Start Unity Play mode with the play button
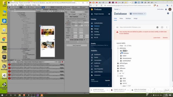This screenshot has height=97, width=173. 43,7
